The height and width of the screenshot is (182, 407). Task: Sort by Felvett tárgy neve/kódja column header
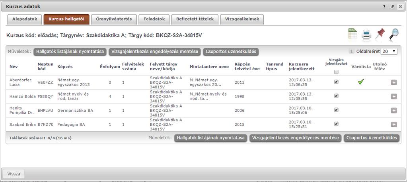tap(164, 67)
